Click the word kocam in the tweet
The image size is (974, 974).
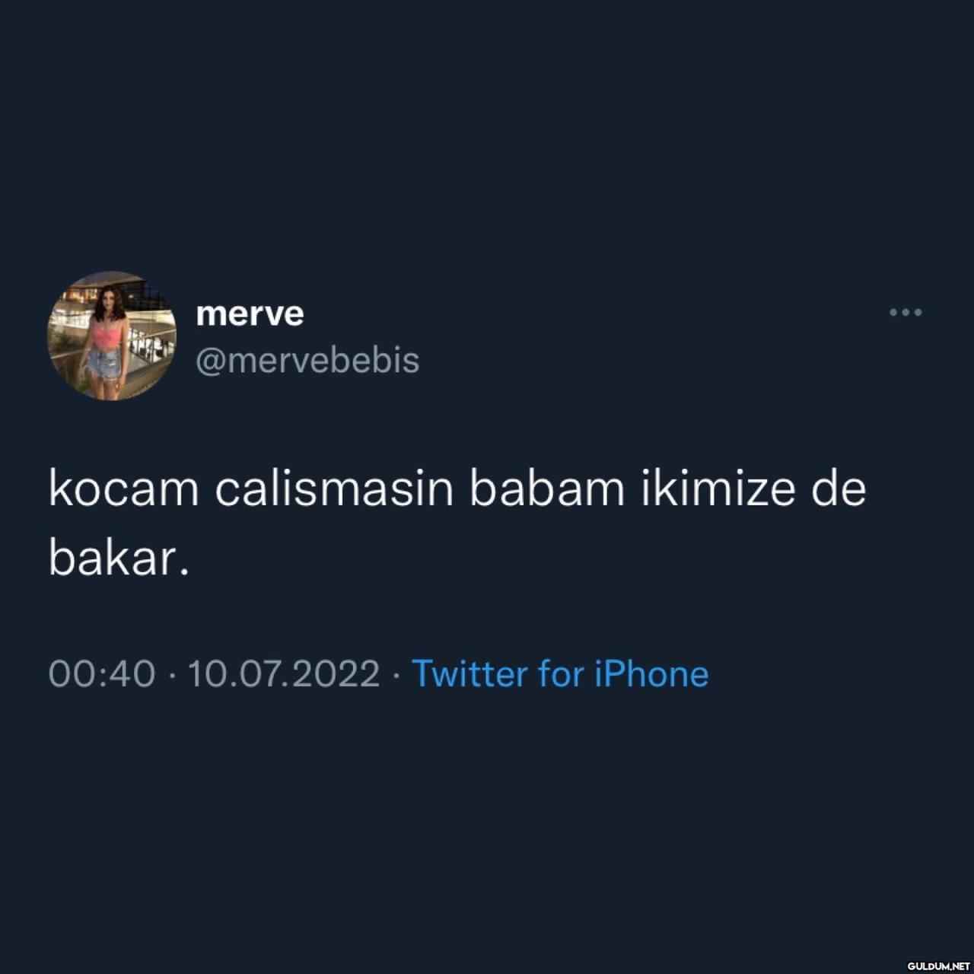coord(124,489)
